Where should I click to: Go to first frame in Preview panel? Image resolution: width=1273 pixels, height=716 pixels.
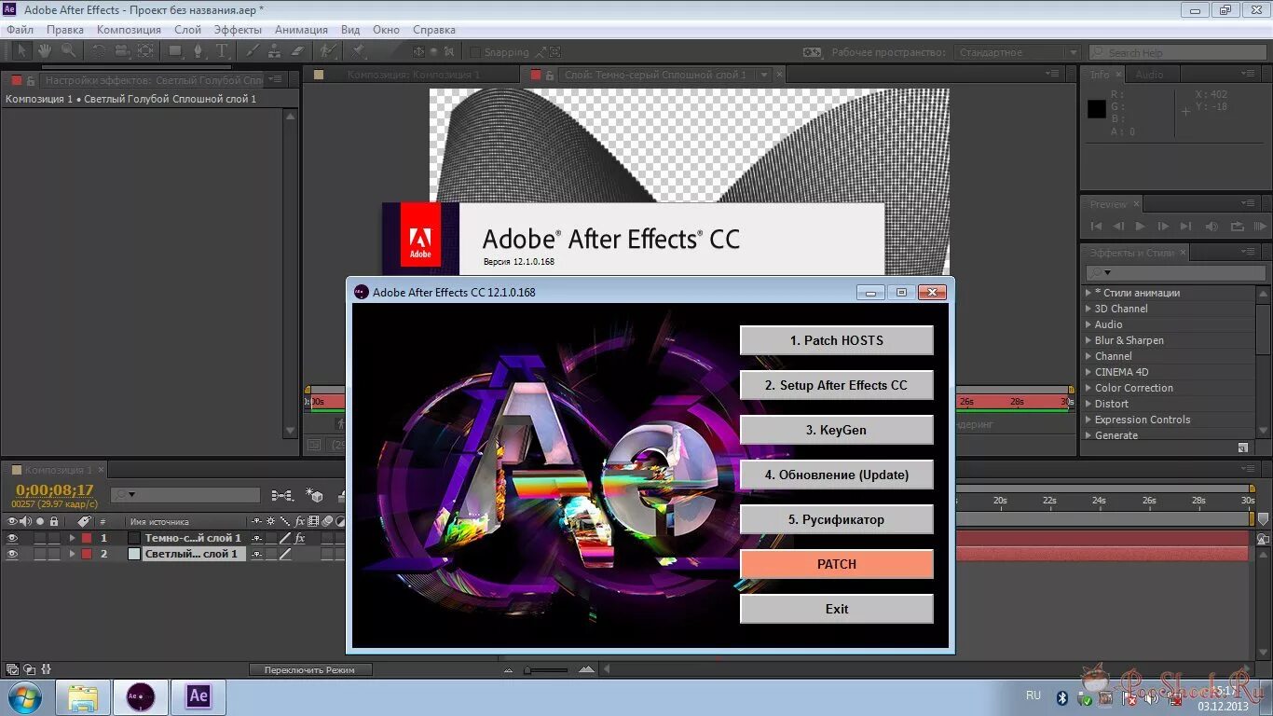coord(1096,227)
